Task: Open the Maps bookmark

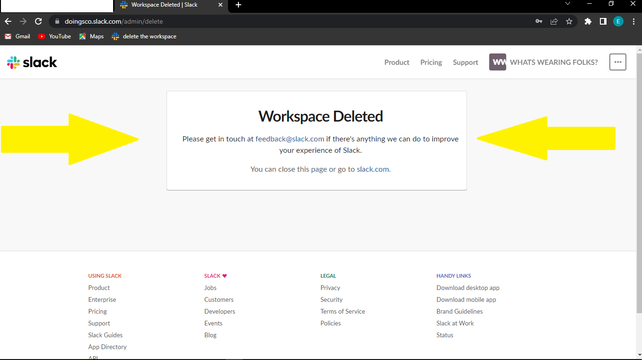Action: point(91,36)
